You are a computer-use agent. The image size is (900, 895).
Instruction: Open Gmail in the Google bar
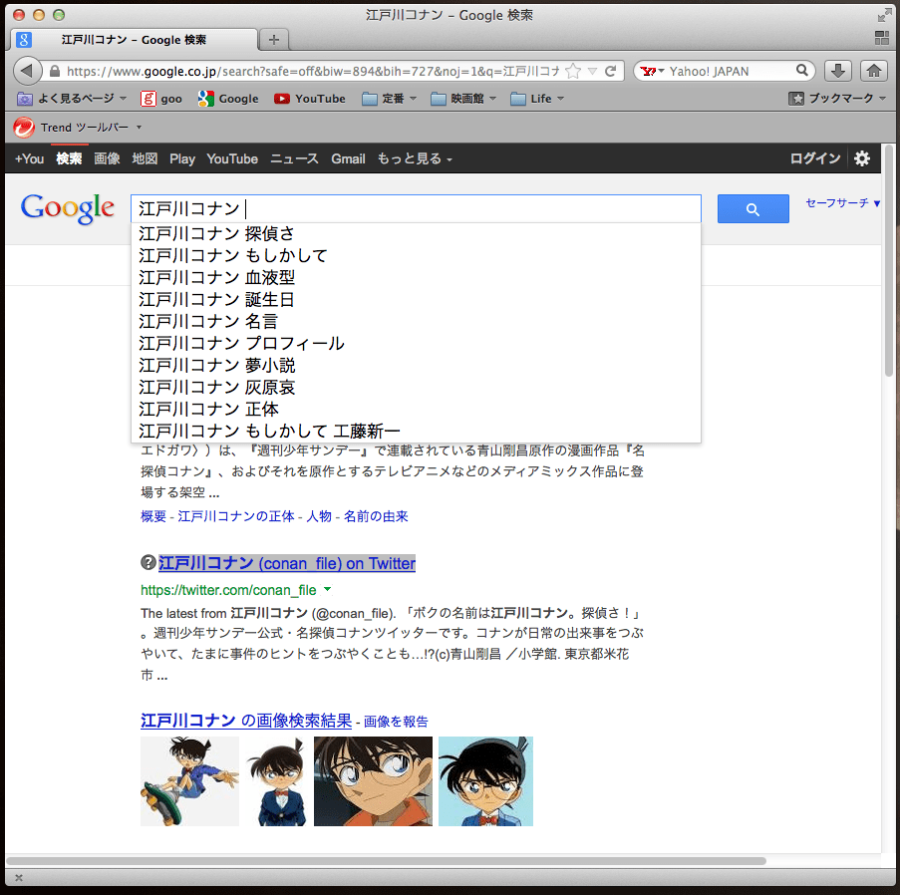(x=348, y=158)
